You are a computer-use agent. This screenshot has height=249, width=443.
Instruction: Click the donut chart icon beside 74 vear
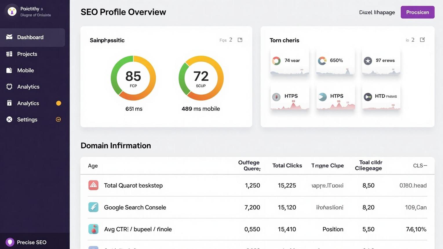[276, 61]
